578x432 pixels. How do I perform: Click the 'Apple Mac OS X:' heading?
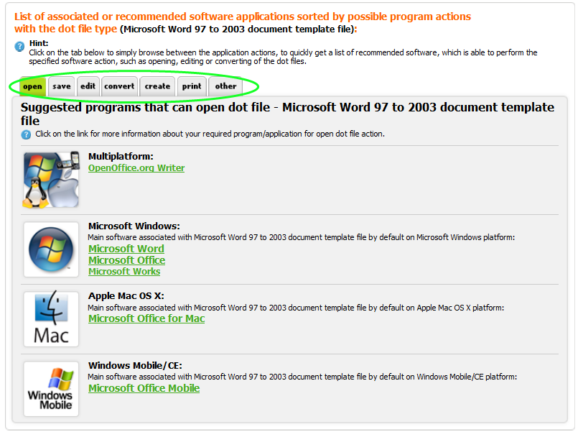pos(126,296)
